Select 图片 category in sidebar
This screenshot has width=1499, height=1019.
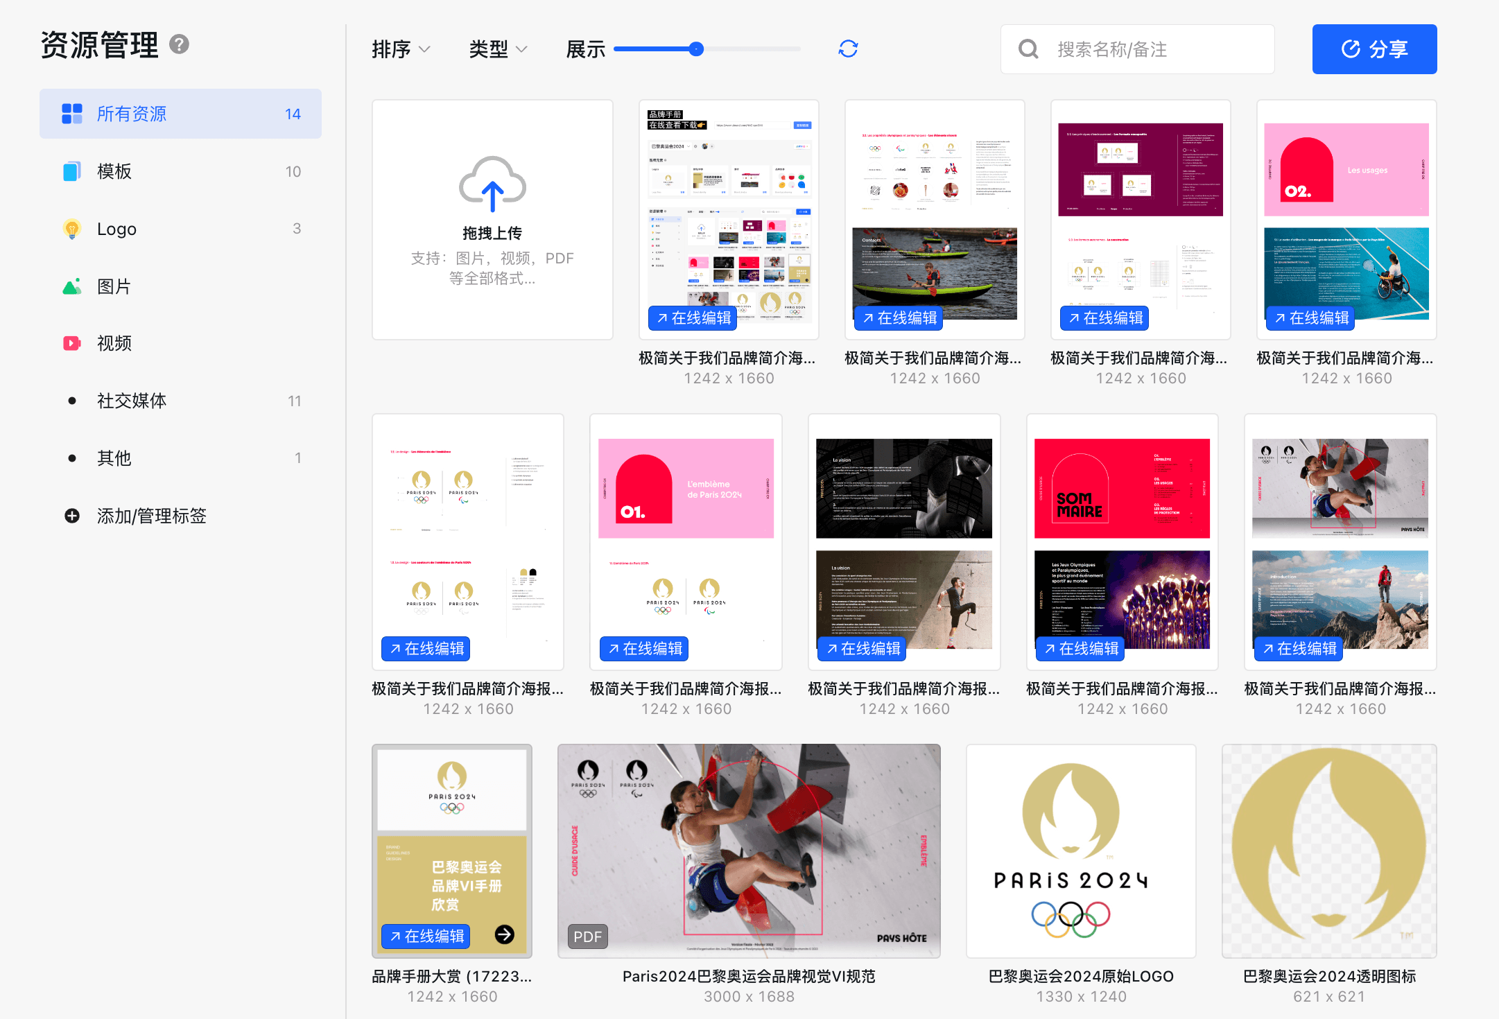click(x=180, y=286)
